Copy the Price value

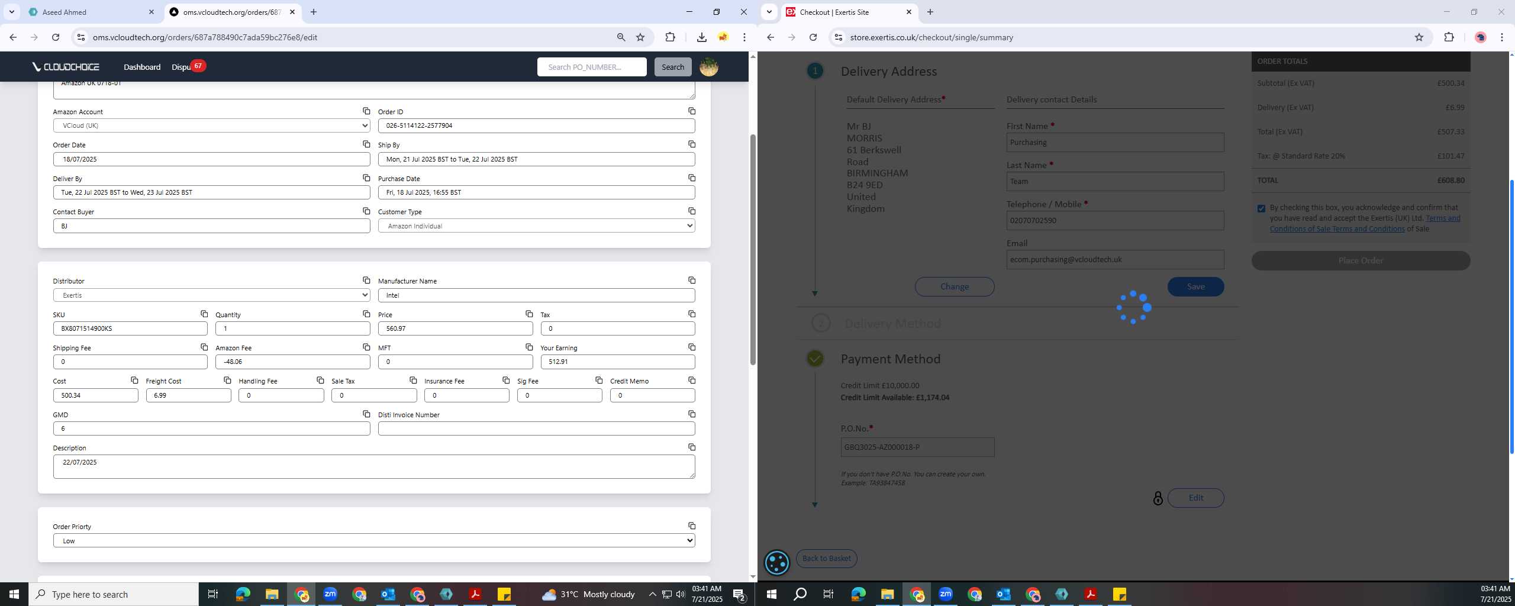[x=529, y=314]
